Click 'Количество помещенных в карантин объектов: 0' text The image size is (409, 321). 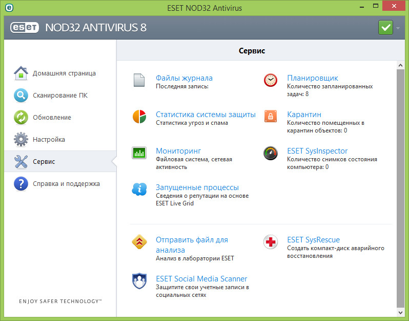click(325, 126)
